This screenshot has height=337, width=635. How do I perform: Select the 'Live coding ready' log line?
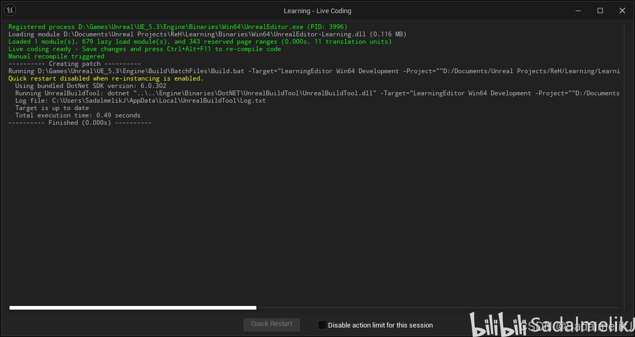click(x=145, y=49)
